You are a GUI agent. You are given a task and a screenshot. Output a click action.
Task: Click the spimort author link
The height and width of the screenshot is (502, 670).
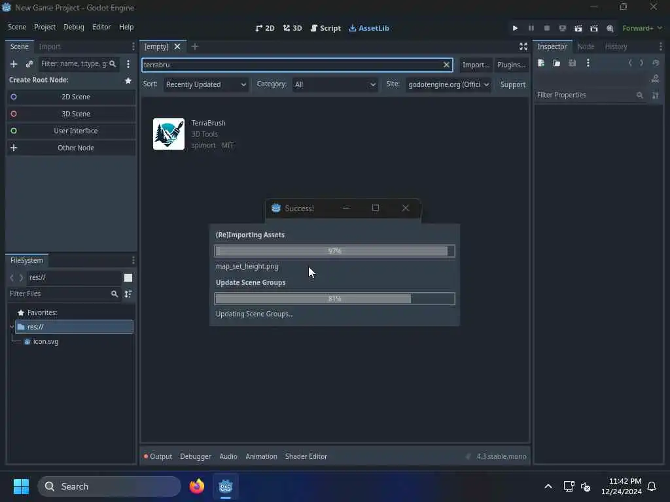coord(203,145)
